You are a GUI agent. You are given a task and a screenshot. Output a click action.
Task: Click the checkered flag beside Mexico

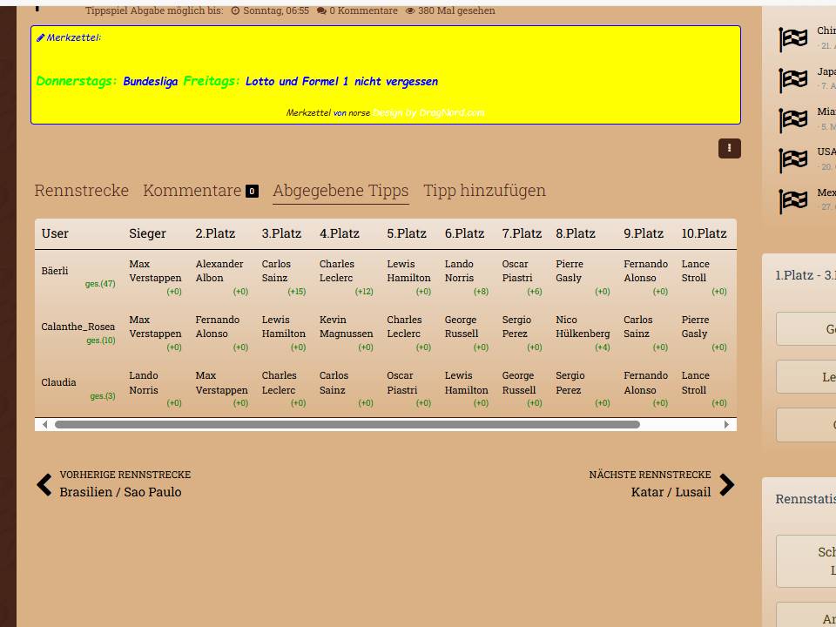click(x=792, y=201)
